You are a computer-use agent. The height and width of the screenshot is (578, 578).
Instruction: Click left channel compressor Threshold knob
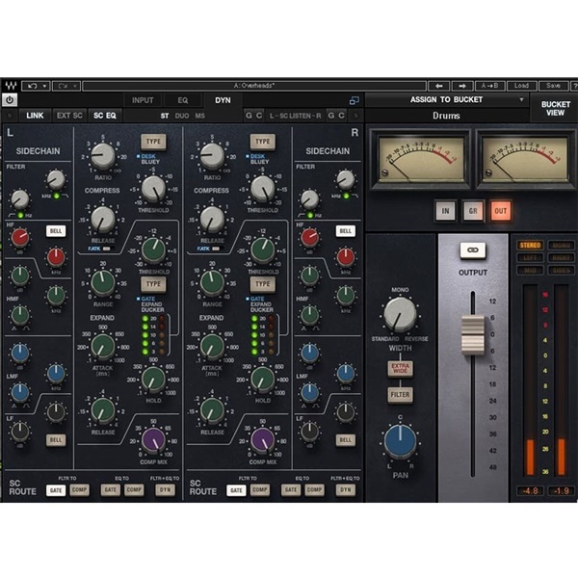point(154,188)
